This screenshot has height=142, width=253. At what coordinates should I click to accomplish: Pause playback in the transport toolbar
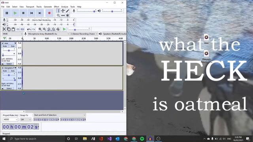tap(7, 13)
